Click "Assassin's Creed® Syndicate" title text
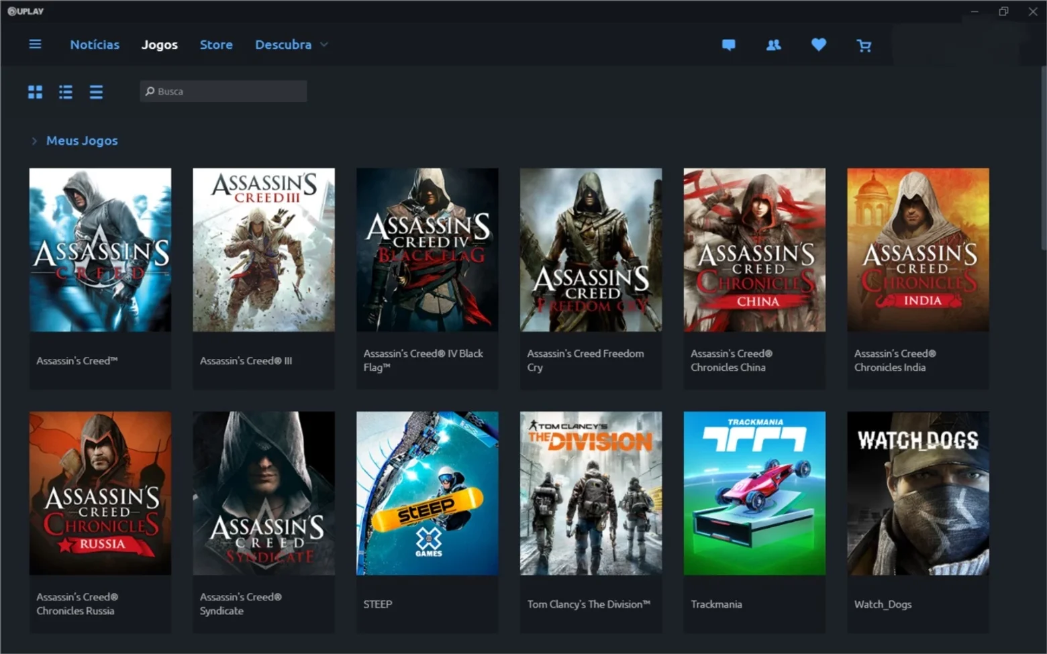Screen dimensions: 1047x654 point(241,604)
